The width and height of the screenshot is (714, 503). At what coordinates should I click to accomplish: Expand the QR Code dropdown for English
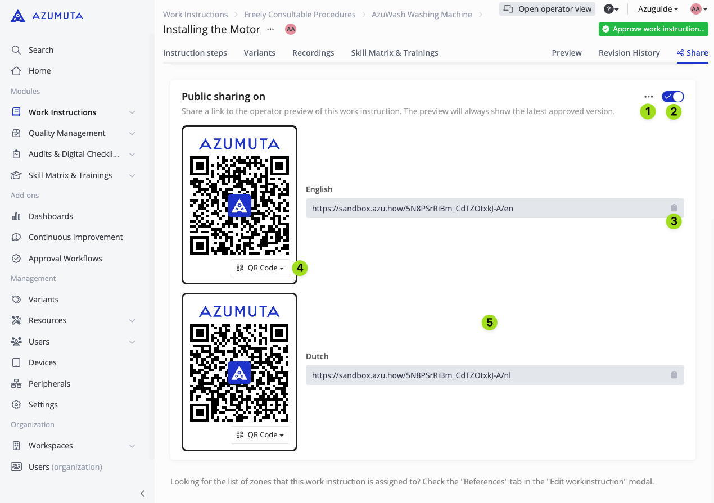click(260, 268)
